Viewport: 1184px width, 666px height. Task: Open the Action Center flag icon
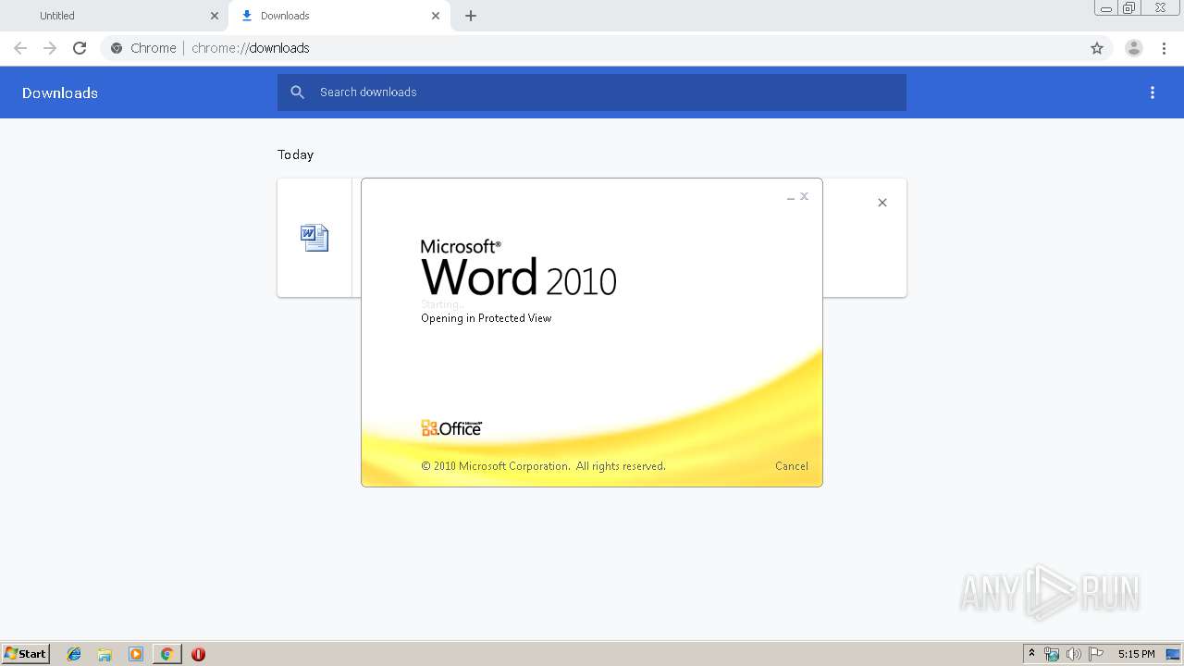coord(1096,654)
